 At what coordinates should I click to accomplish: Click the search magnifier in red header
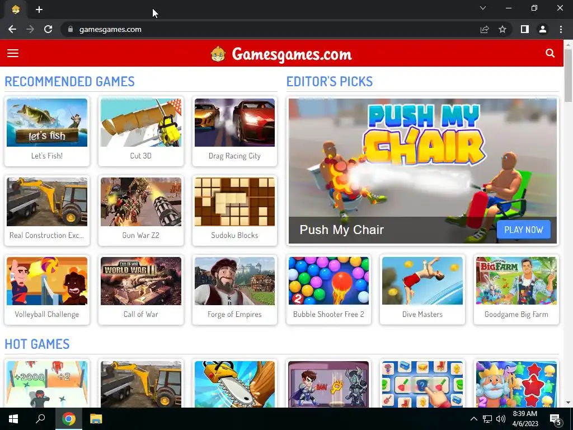pos(550,53)
